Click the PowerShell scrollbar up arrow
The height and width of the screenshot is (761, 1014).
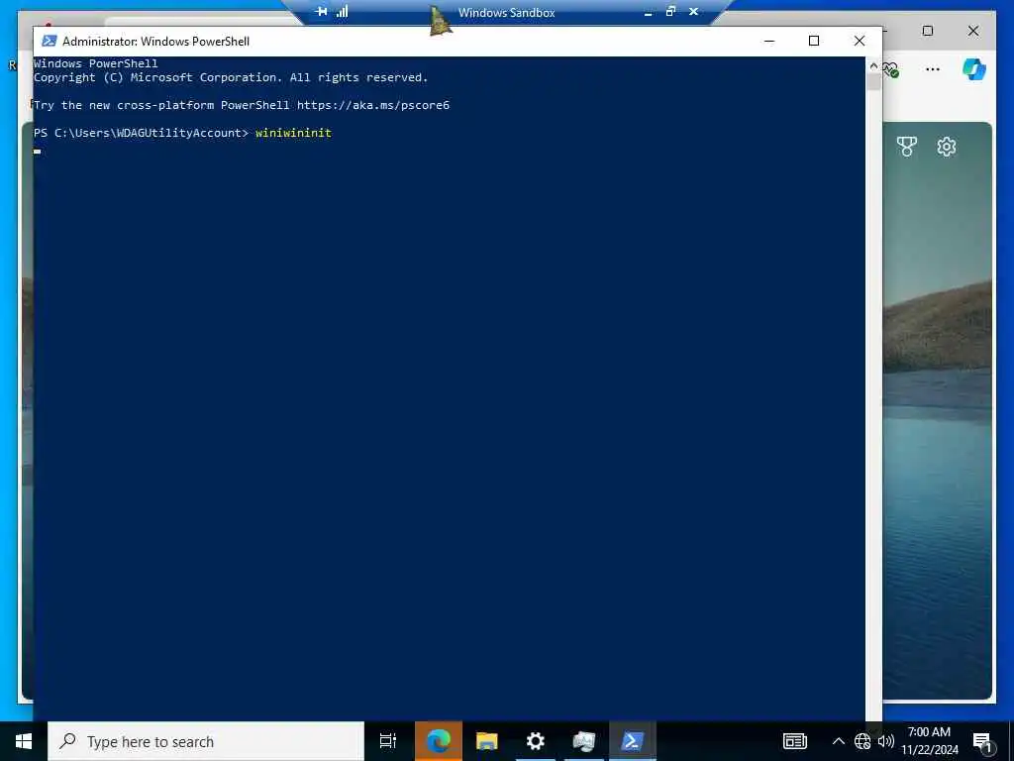[x=873, y=65]
